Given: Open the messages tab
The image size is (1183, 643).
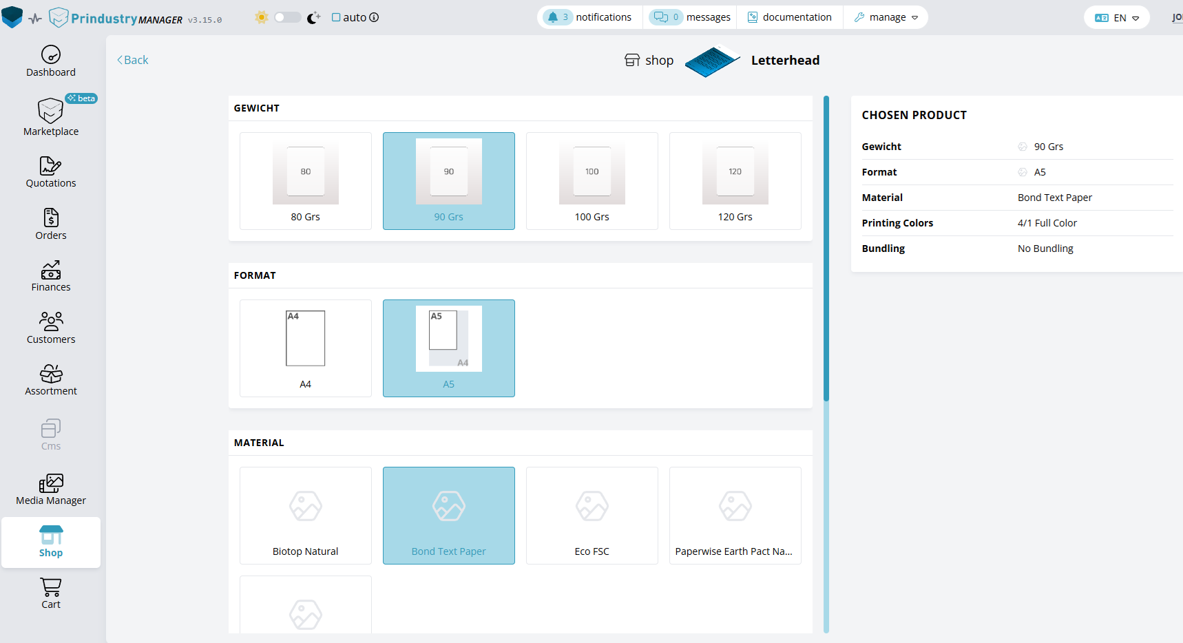Looking at the screenshot, I should pos(690,17).
